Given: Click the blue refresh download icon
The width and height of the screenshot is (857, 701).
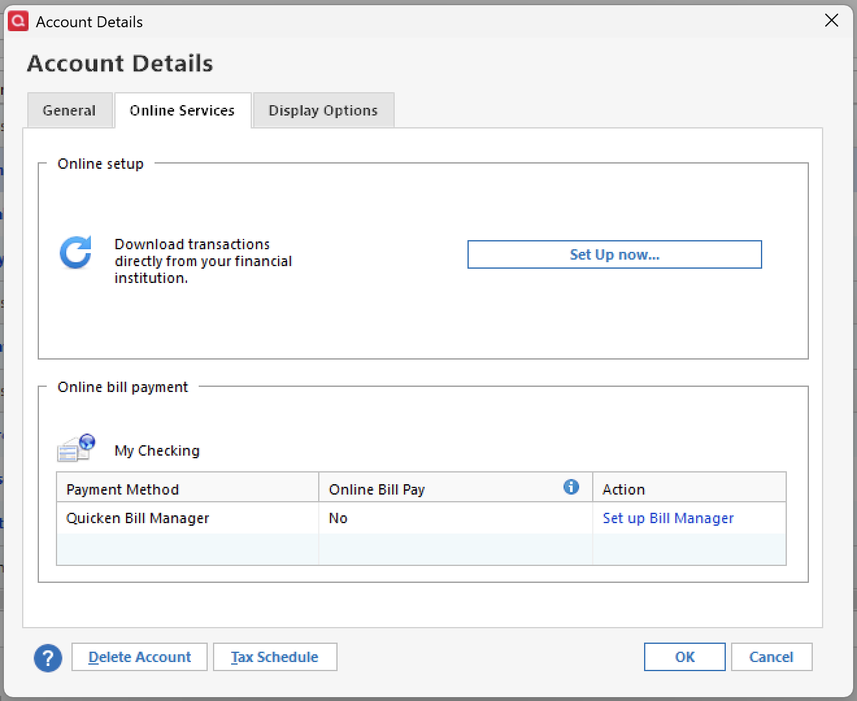Looking at the screenshot, I should point(76,252).
